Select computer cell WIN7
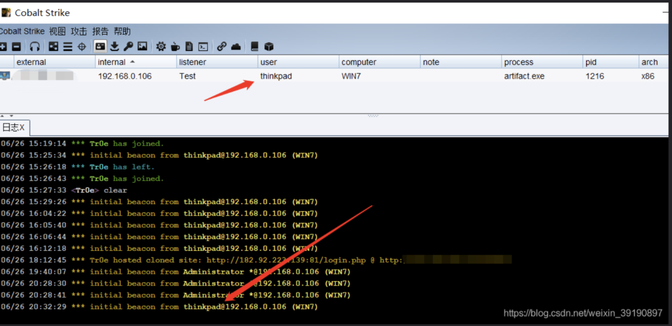This screenshot has height=326, width=672. pyautogui.click(x=352, y=76)
